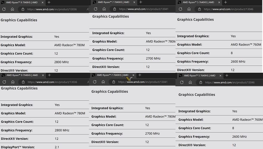The width and height of the screenshot is (263, 149).
Task: Add a new tab in bottom-right Ryzen 5 window
Action: [227, 75]
